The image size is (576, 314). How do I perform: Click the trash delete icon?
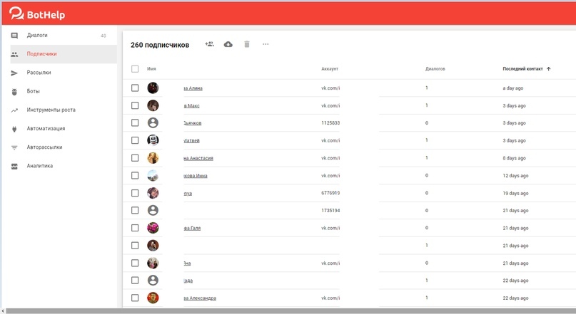click(247, 44)
